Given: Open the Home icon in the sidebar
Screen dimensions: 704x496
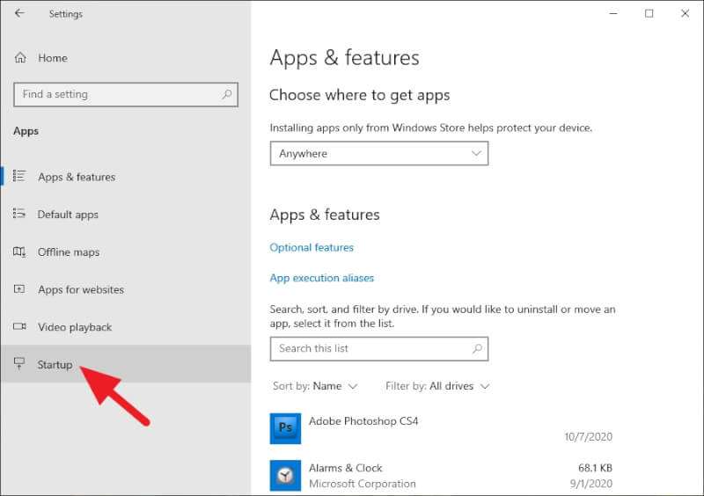Looking at the screenshot, I should click(x=20, y=58).
